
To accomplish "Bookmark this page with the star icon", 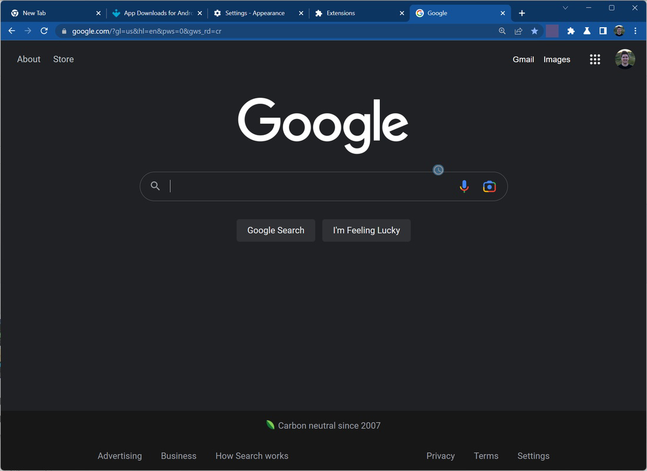I will [x=534, y=31].
